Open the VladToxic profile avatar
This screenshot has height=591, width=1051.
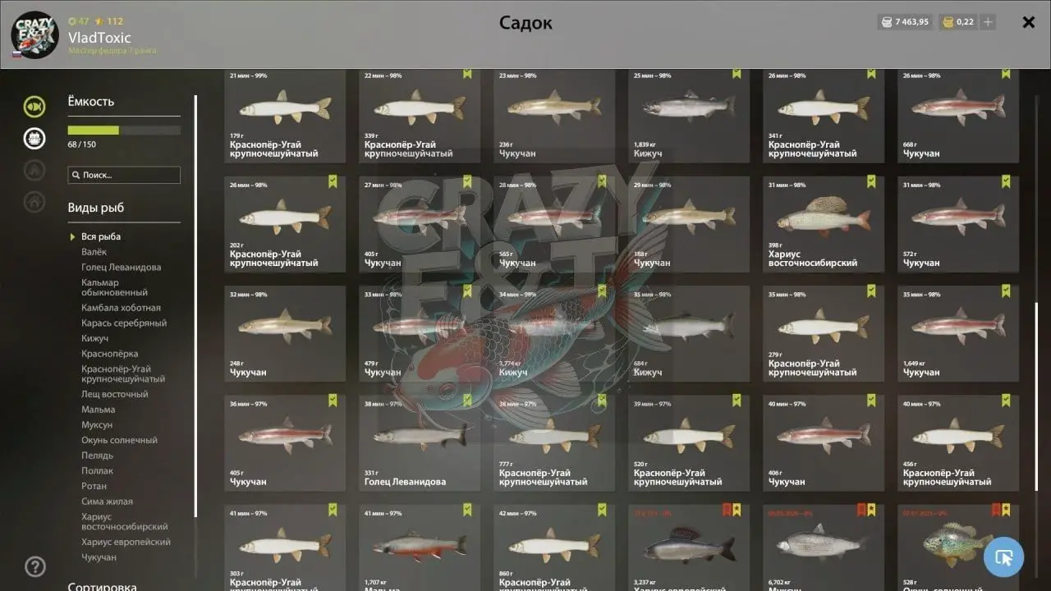(x=34, y=34)
